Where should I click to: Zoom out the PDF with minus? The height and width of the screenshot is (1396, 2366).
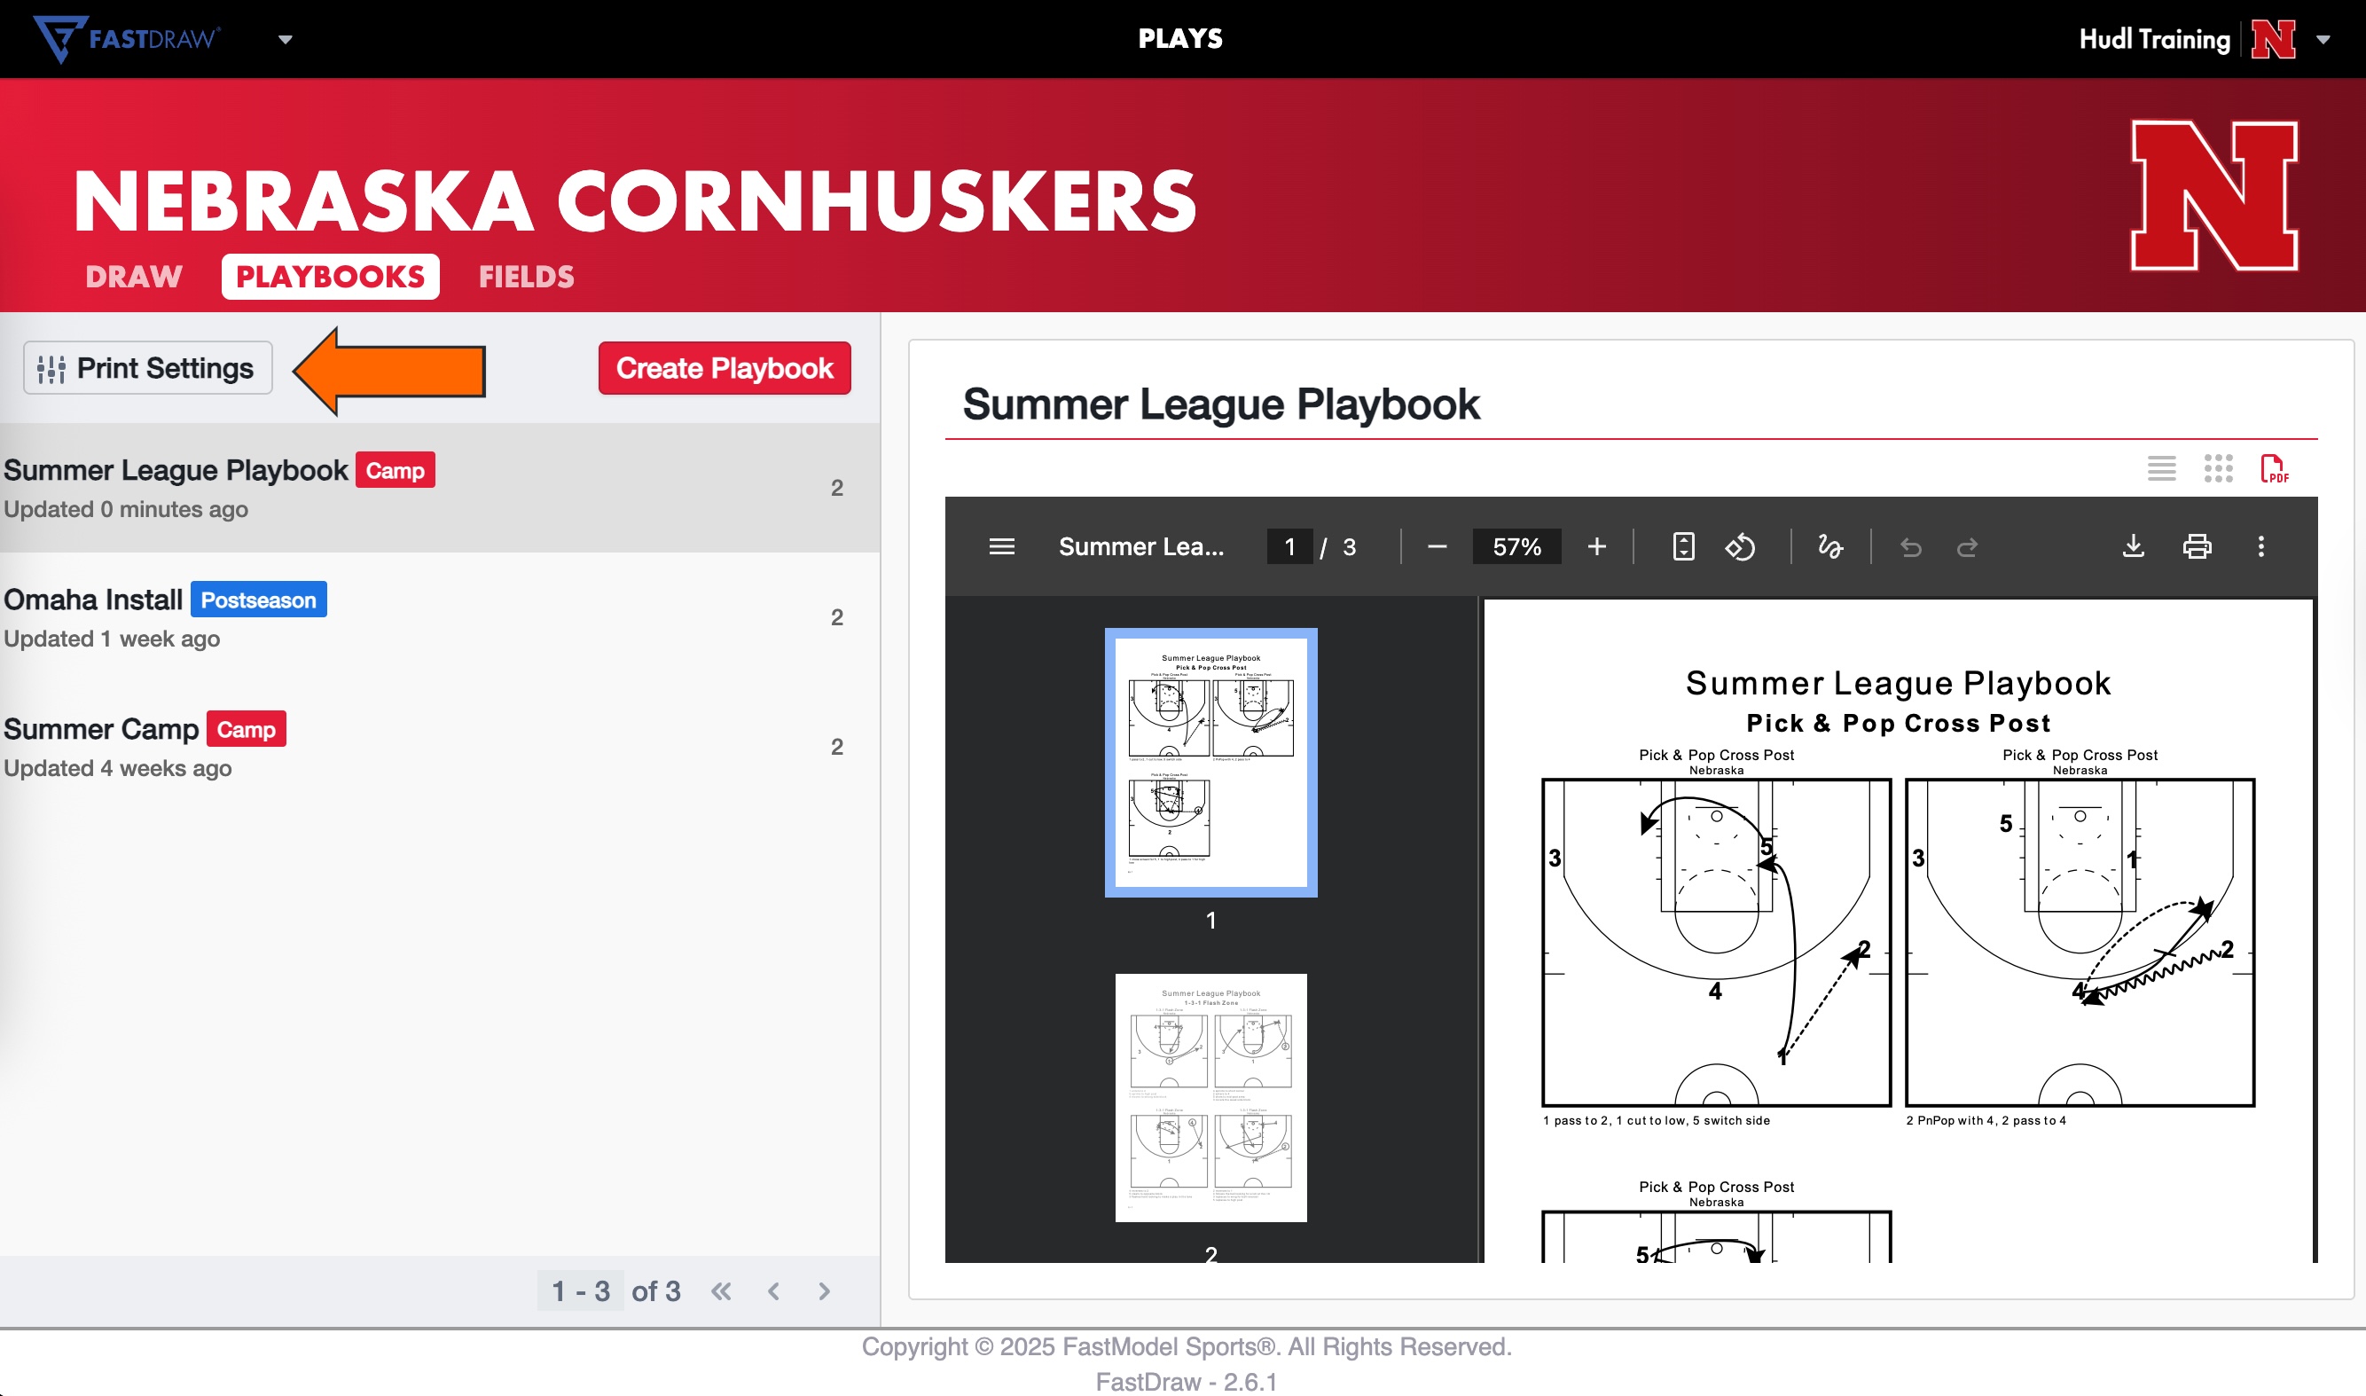[x=1437, y=546]
